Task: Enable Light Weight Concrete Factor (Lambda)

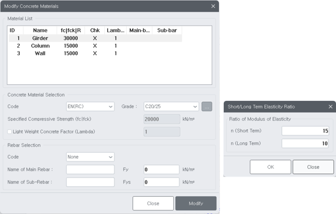Action: click(x=9, y=132)
